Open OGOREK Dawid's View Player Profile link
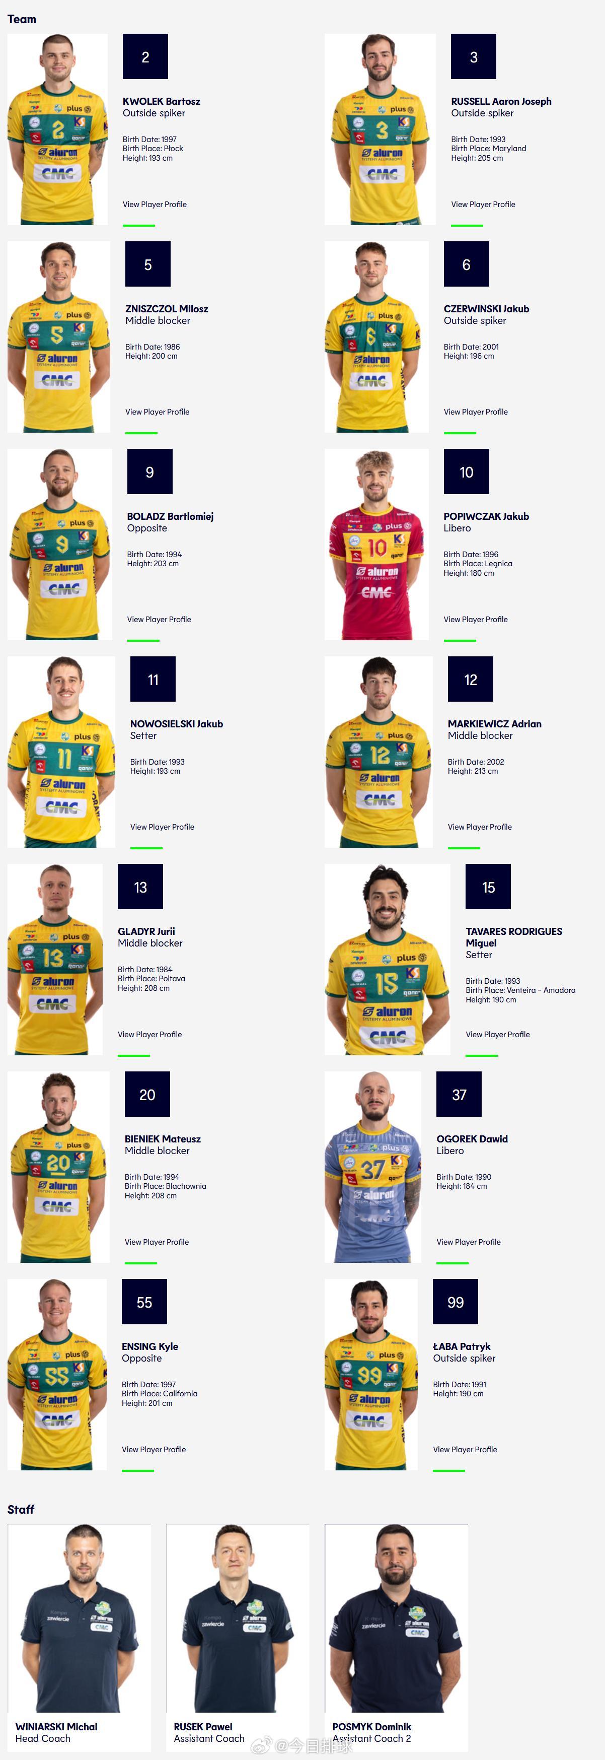 coord(469,1242)
